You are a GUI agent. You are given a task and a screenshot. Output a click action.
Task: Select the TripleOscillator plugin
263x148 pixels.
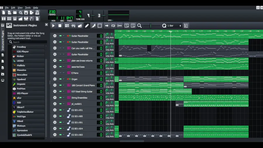click(x=28, y=112)
